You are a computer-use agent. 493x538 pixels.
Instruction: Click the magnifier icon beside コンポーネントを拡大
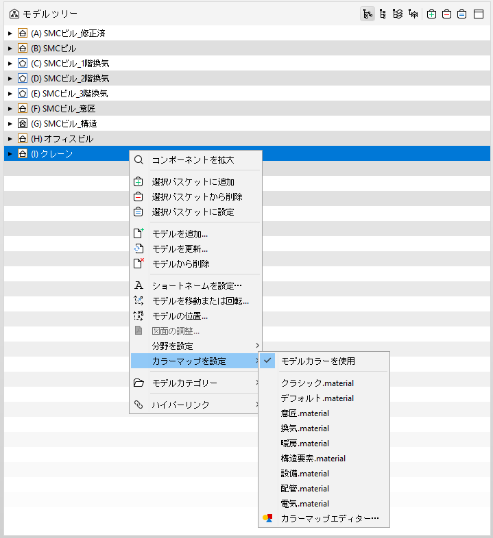pos(139,160)
